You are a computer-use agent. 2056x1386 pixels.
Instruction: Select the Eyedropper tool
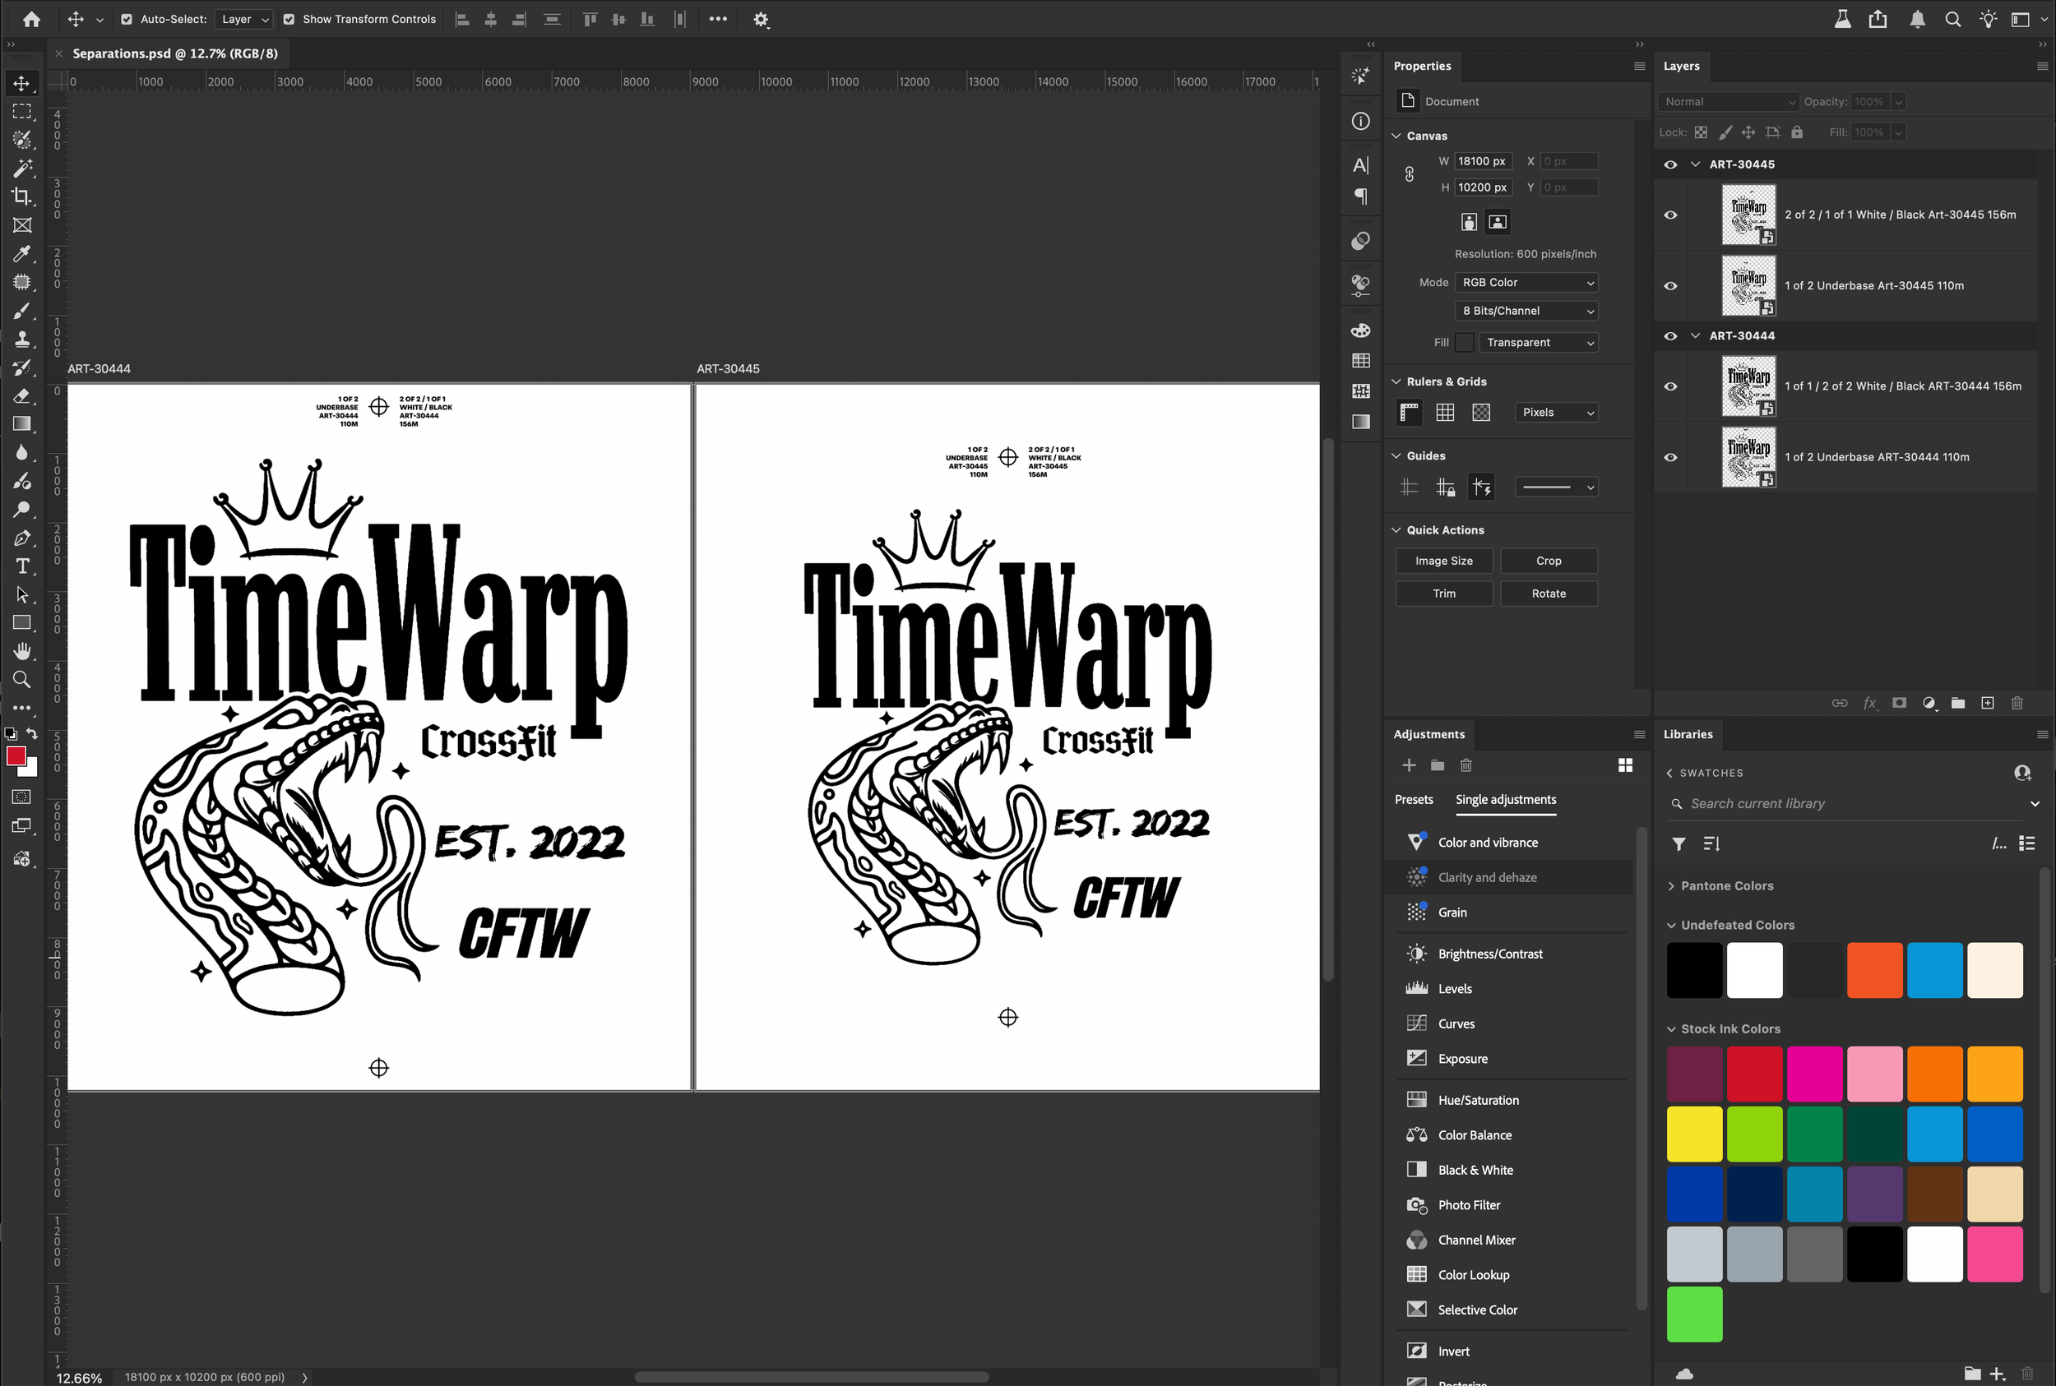point(22,254)
